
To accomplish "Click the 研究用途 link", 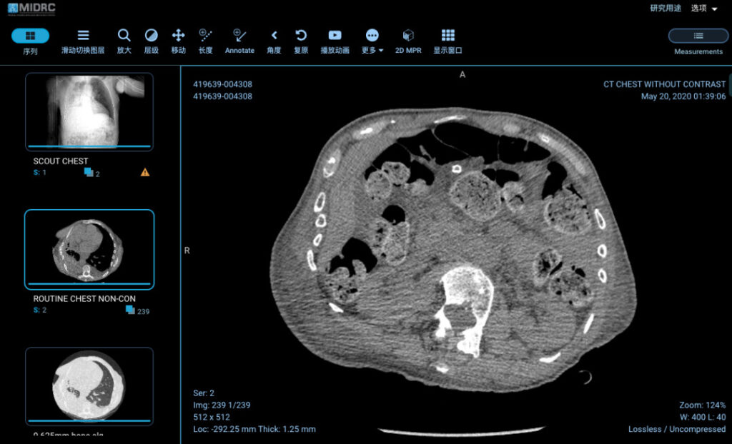I will pyautogui.click(x=666, y=9).
